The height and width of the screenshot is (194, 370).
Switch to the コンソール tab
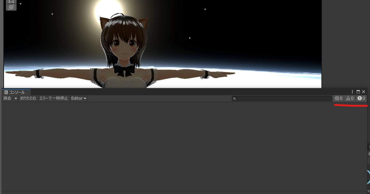coord(16,92)
